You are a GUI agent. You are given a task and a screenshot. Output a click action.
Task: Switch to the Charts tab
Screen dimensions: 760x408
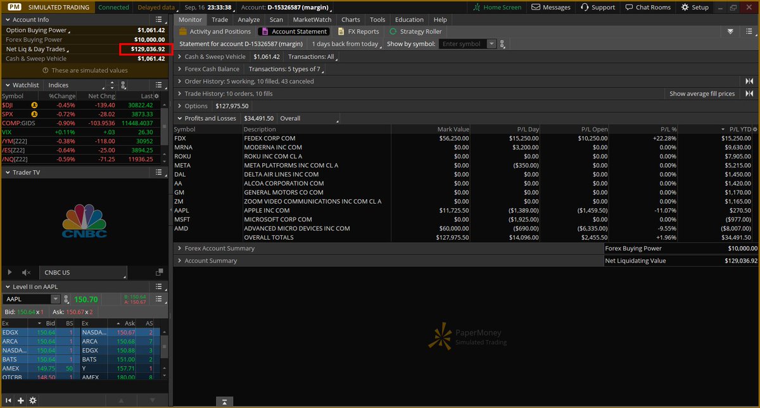(x=351, y=20)
